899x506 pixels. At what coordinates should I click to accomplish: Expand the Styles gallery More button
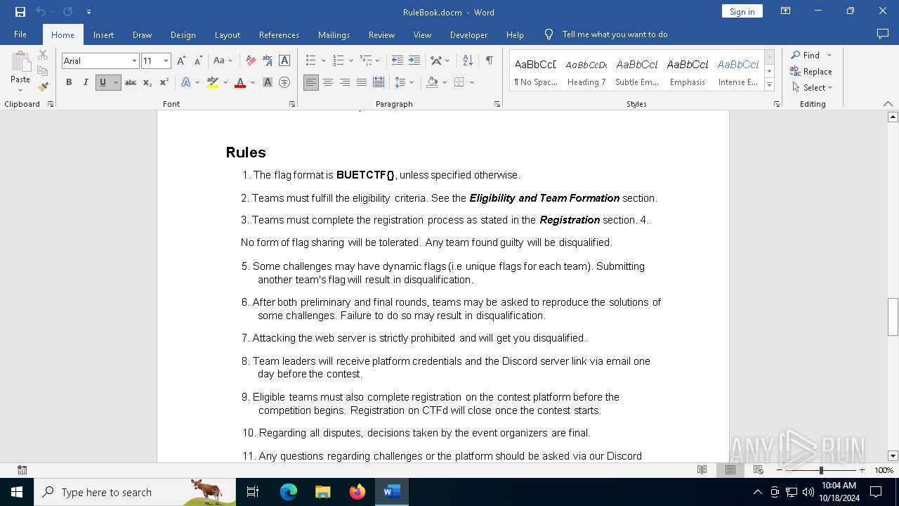pos(770,85)
